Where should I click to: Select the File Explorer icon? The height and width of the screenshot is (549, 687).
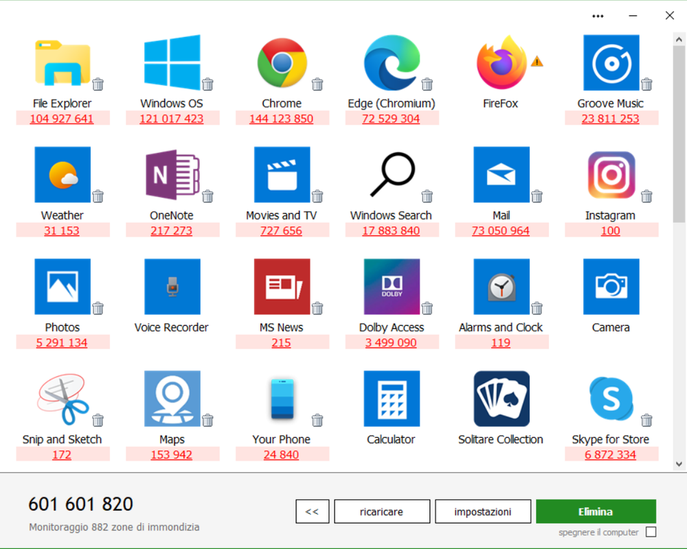[x=63, y=62]
